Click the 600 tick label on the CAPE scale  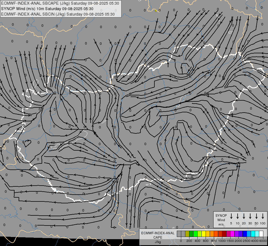pos(206,241)
